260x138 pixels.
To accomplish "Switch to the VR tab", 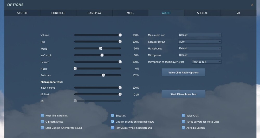I will 238,13.
